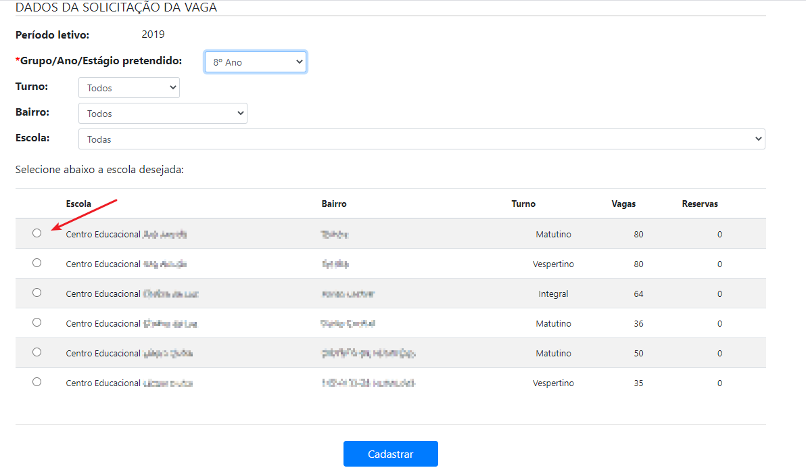Click the Escola column header in the table
Image resolution: width=806 pixels, height=470 pixels.
(78, 204)
